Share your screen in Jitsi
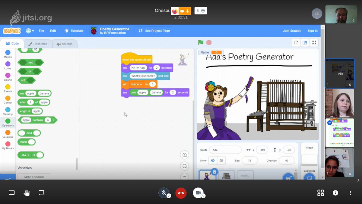The width and height of the screenshot is (362, 204). point(11,193)
